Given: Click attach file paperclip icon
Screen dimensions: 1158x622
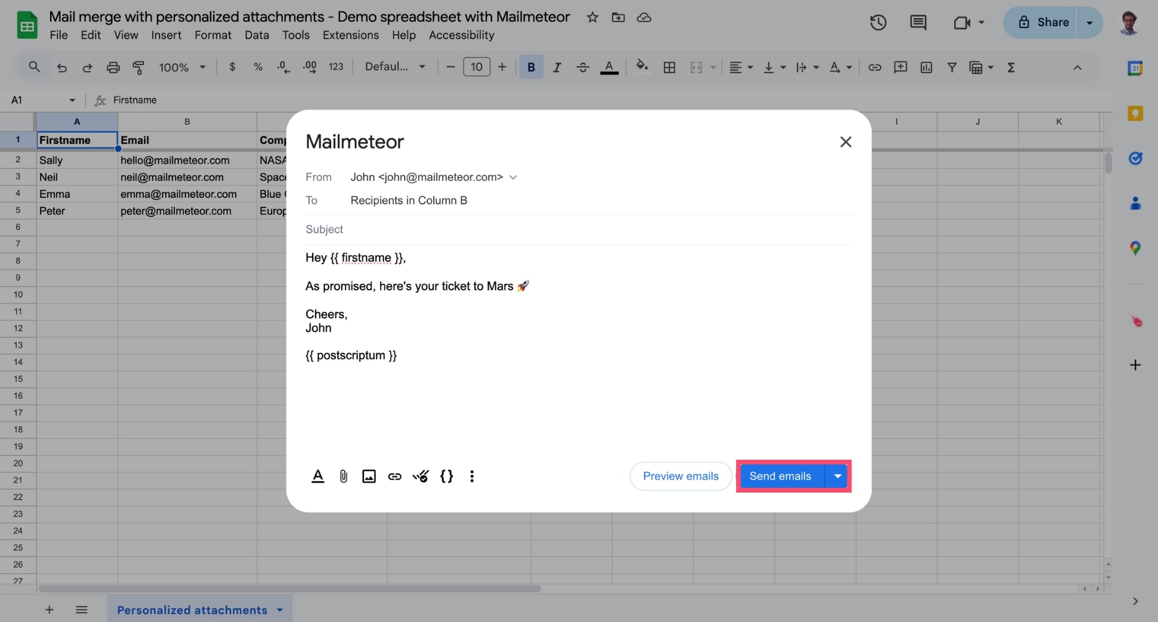Looking at the screenshot, I should pos(344,476).
